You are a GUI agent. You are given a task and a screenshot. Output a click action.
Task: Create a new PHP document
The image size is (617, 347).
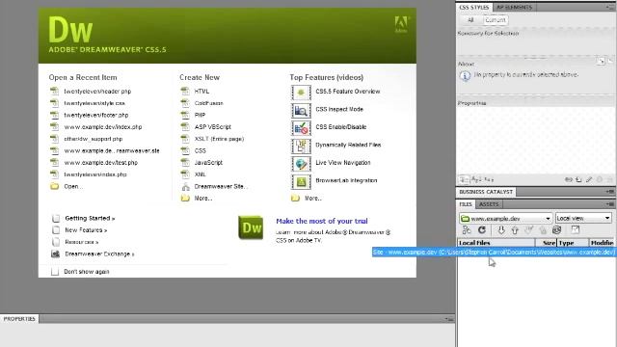(200, 115)
